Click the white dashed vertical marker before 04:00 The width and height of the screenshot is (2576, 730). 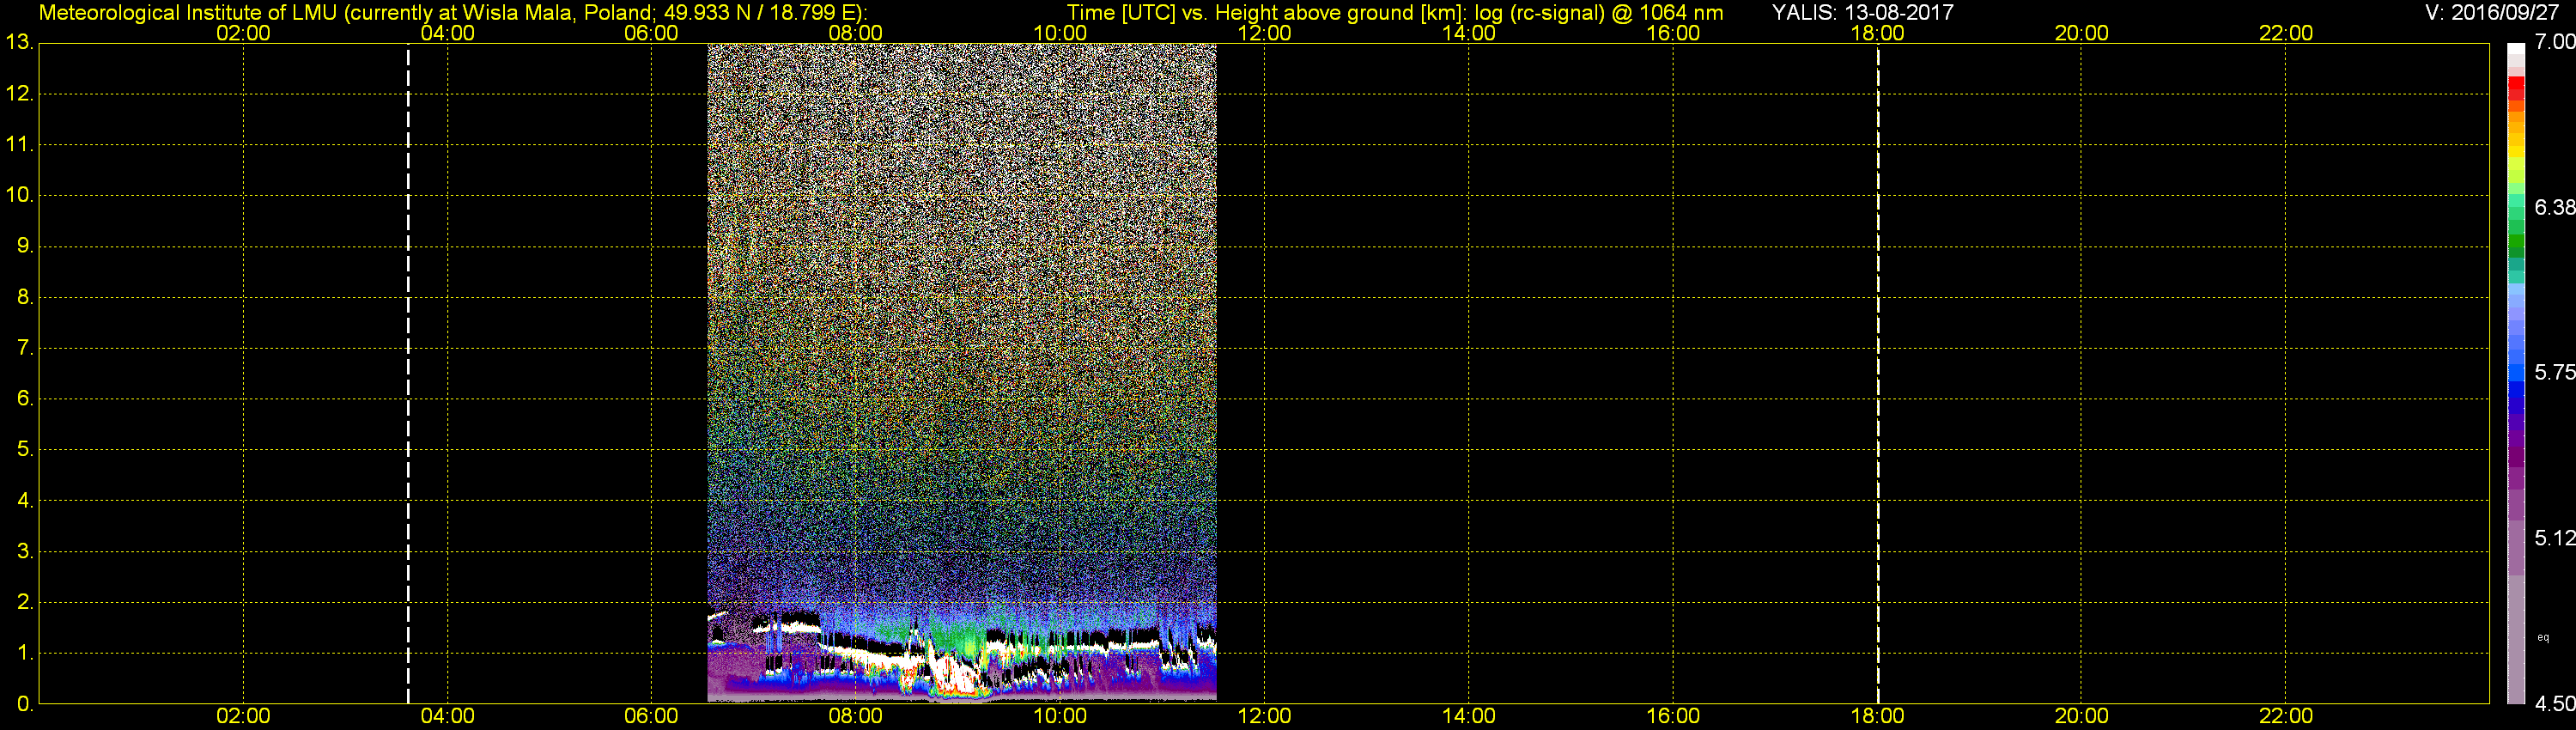[x=408, y=373]
